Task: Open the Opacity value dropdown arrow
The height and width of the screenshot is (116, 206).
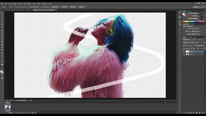Action: [x=204, y=43]
